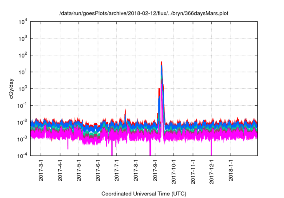Click the cGy/day y-axis label
The height and width of the screenshot is (198, 284).
pyautogui.click(x=15, y=88)
